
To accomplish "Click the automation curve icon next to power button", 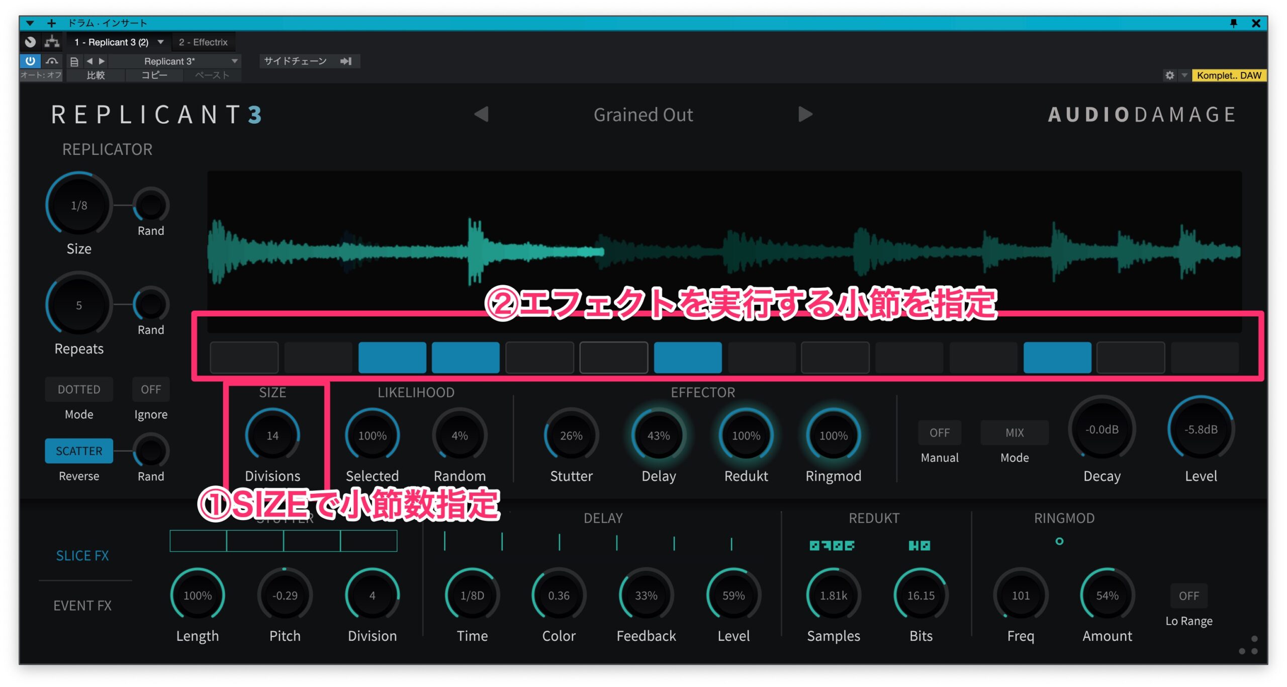I will [52, 61].
